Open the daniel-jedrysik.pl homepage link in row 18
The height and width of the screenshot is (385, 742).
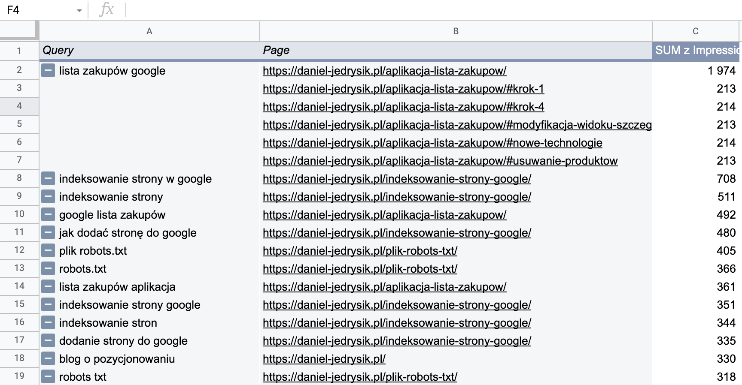point(324,359)
